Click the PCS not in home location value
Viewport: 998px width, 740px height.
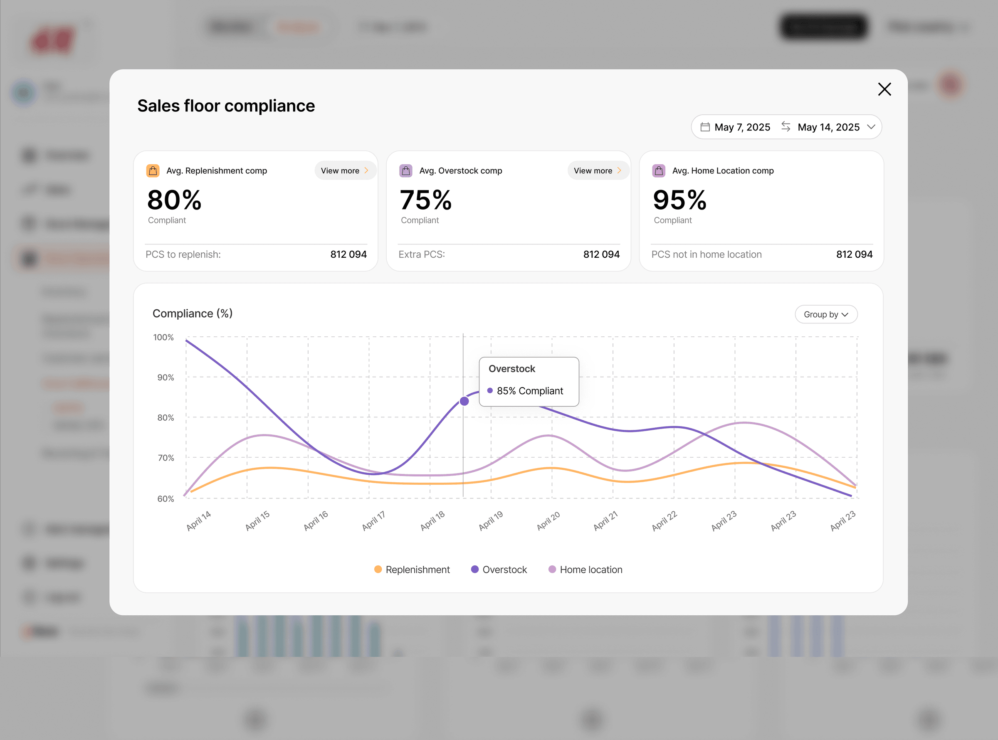click(854, 254)
